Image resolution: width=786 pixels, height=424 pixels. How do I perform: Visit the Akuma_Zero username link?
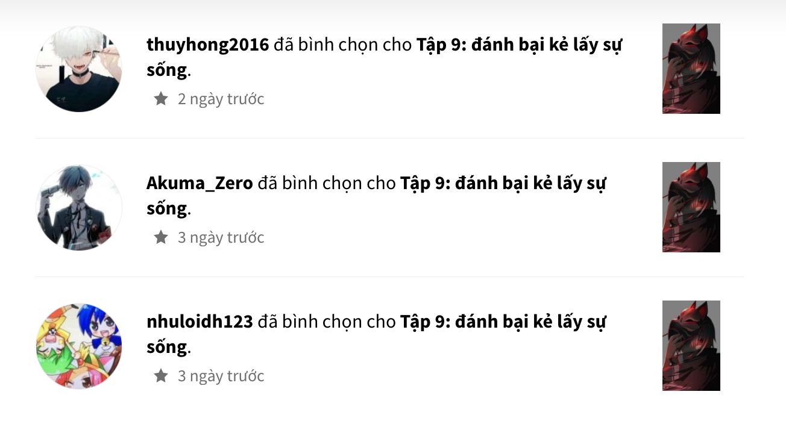pyautogui.click(x=200, y=184)
